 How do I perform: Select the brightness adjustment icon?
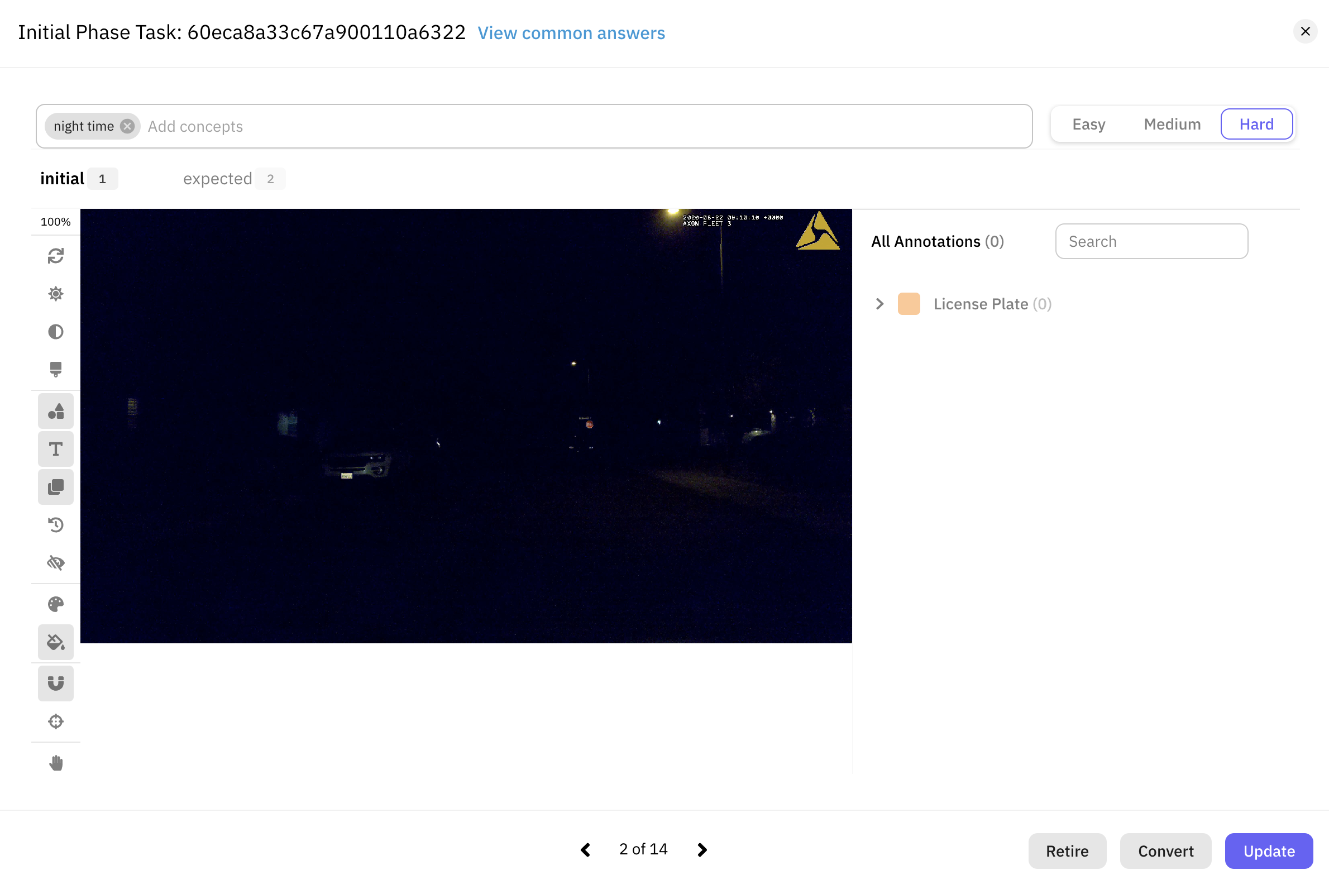coord(56,294)
